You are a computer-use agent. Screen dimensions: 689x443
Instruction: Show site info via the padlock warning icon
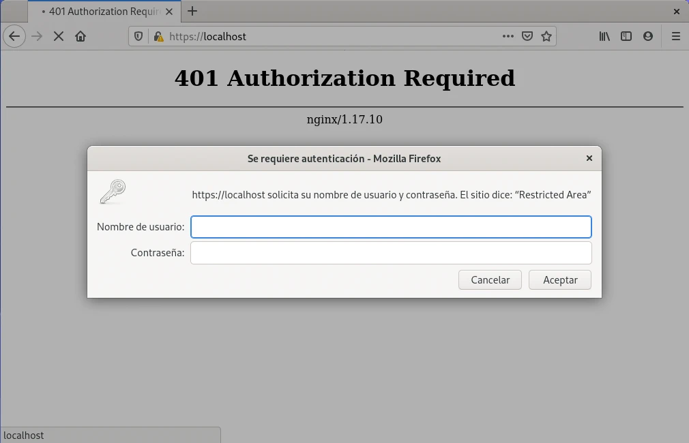[x=158, y=36]
